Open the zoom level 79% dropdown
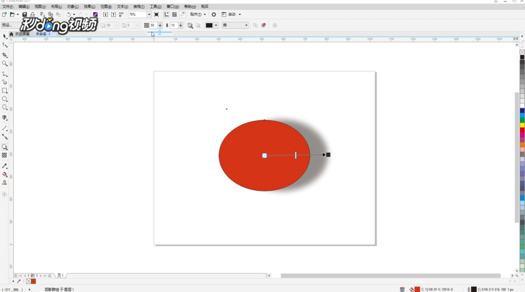525x292 pixels. click(149, 14)
